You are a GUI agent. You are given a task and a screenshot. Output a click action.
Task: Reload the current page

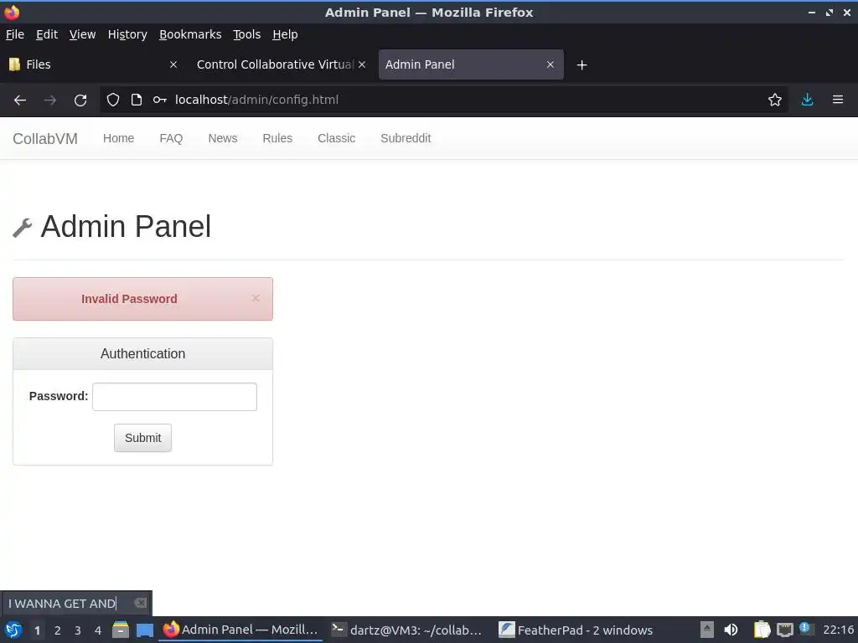80,100
